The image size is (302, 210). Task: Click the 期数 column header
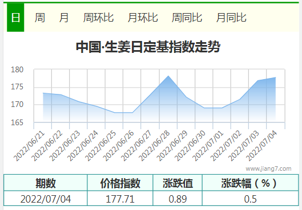click(46, 183)
